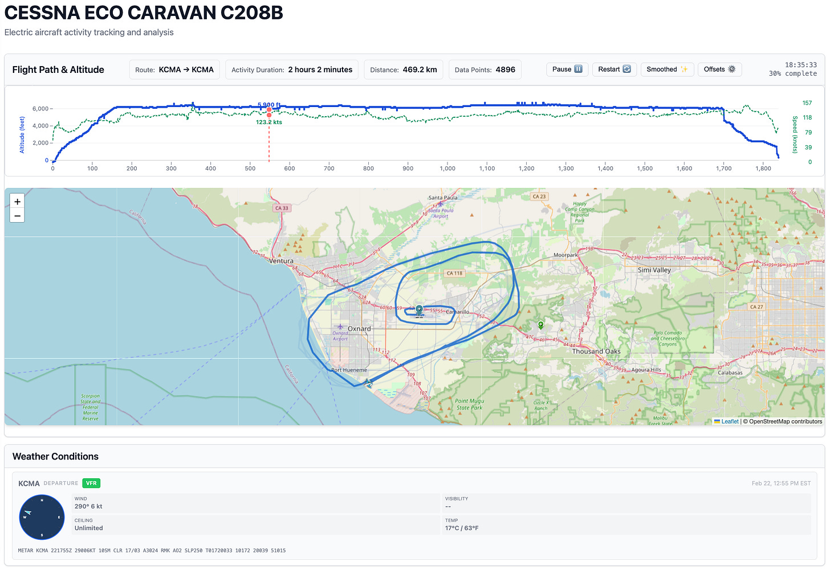Pause the flight playback
This screenshot has width=830, height=570.
[567, 69]
